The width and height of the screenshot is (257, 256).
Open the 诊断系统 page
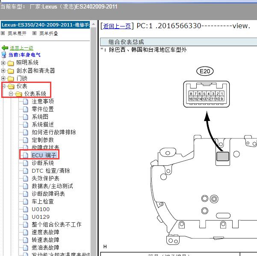coord(43,163)
